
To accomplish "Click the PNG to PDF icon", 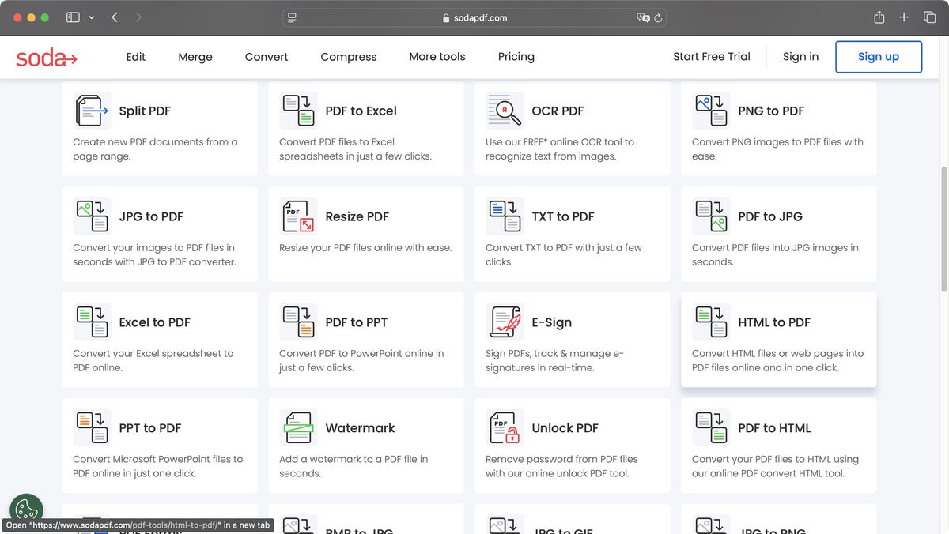I will 709,110.
